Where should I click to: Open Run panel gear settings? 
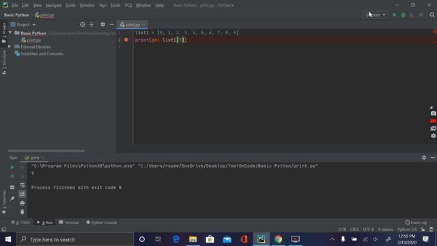424,158
